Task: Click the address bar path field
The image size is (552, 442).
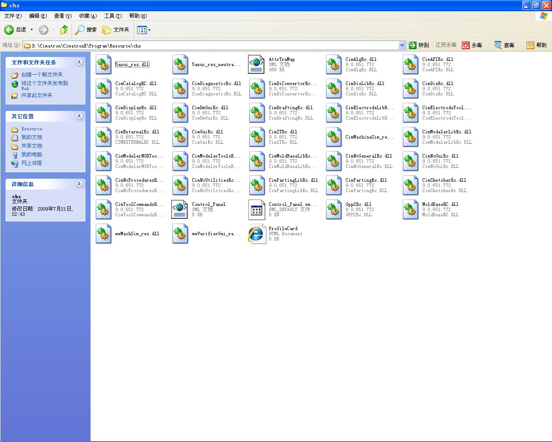Action: click(x=211, y=45)
